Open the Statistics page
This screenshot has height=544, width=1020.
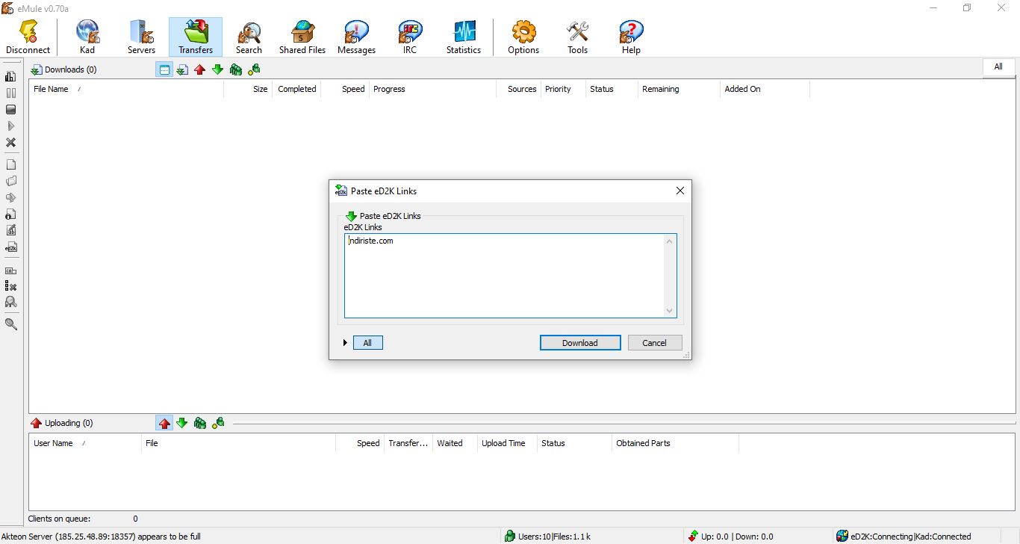tap(464, 37)
